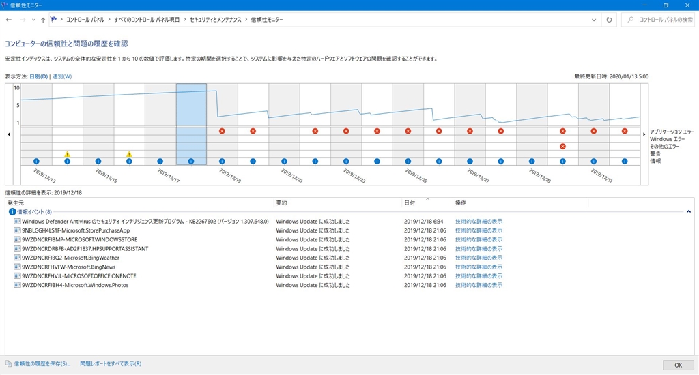Switch the chart to 日別(D) view
The height and width of the screenshot is (375, 699).
(39, 76)
